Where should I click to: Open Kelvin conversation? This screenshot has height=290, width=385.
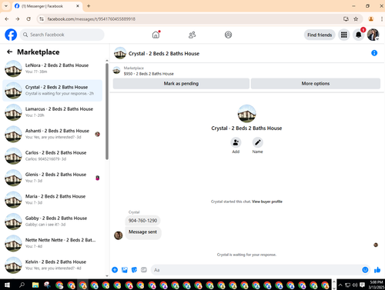coord(52,265)
